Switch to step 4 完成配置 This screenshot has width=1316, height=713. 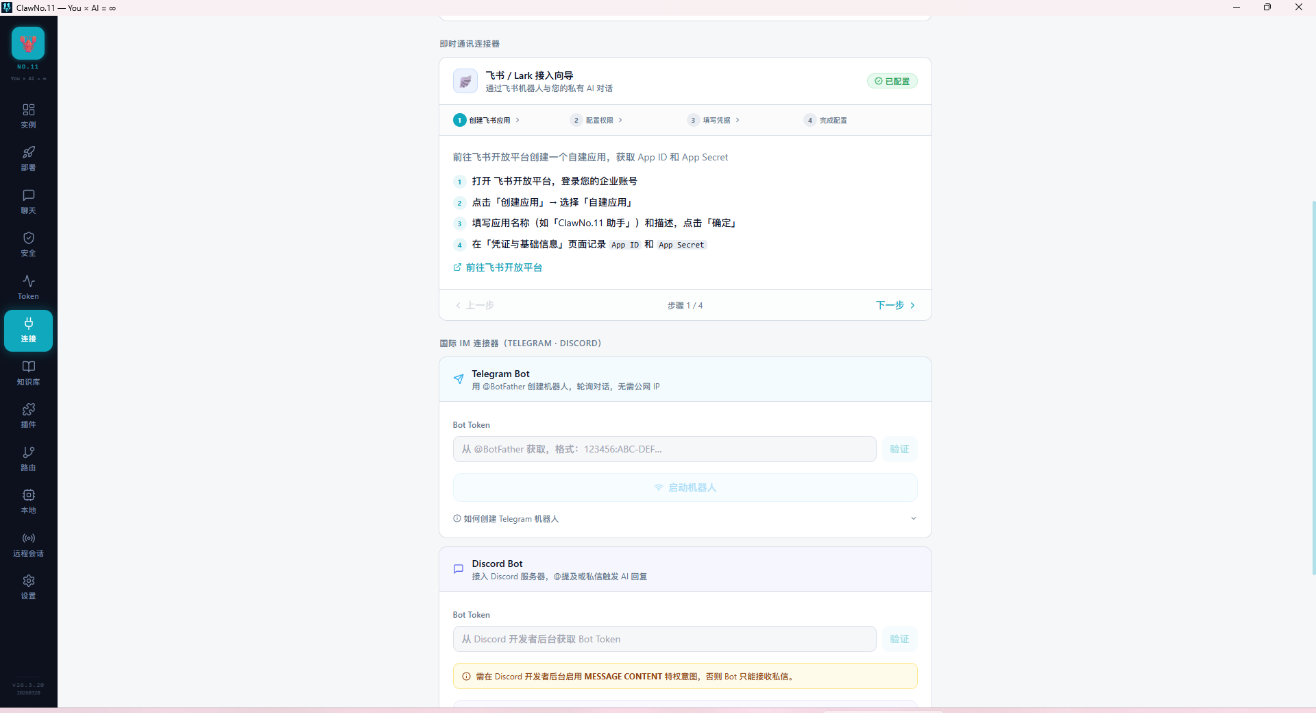coord(826,120)
